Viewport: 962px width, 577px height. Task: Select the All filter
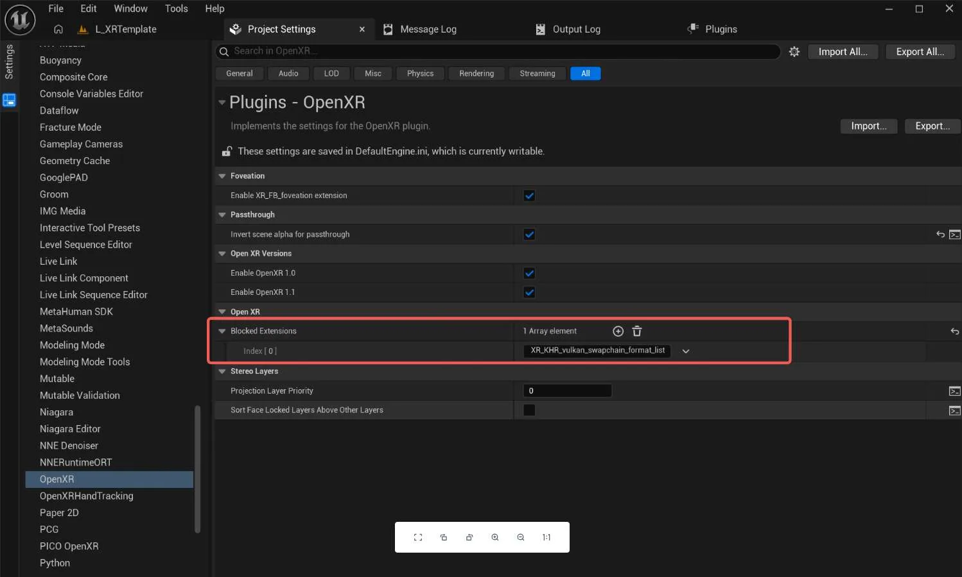click(x=586, y=73)
